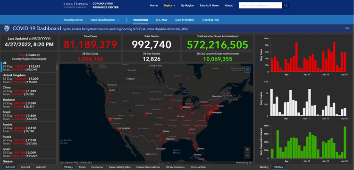
Task: Click the Johns Hopkins University logo
Action: (76, 5)
